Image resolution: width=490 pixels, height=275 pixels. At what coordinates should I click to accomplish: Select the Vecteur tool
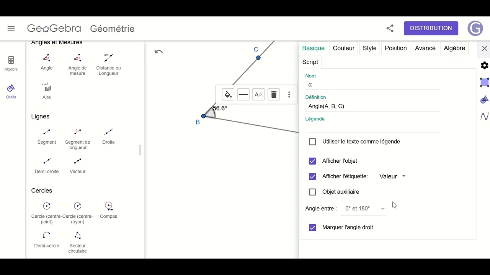[x=77, y=165]
